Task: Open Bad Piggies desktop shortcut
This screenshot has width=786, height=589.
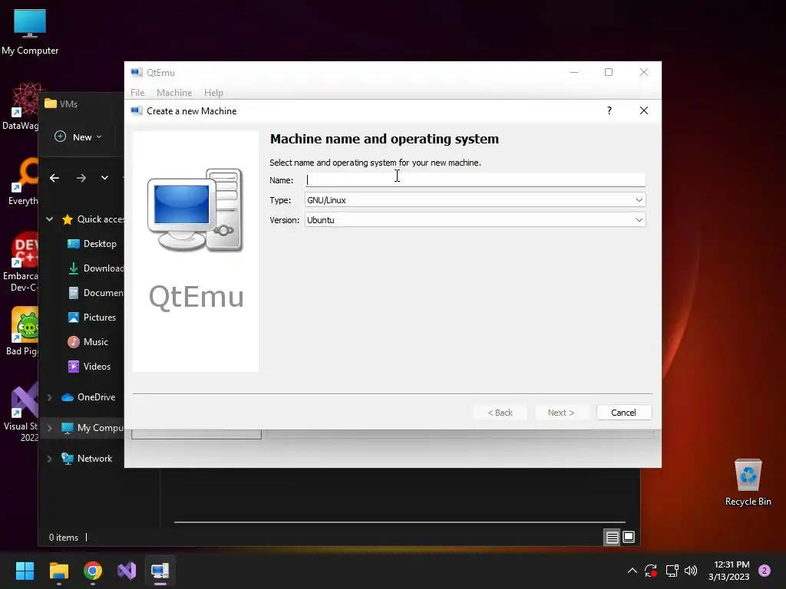Action: (22, 331)
